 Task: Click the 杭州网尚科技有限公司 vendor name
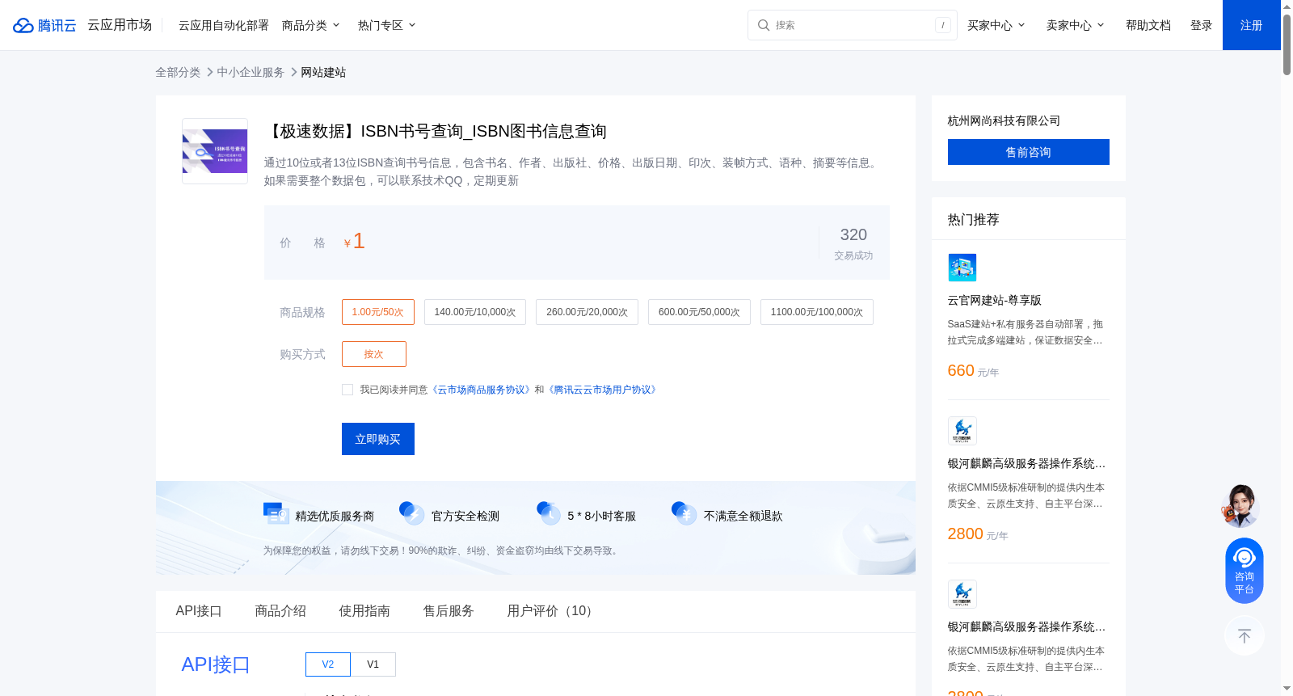[x=1004, y=120]
